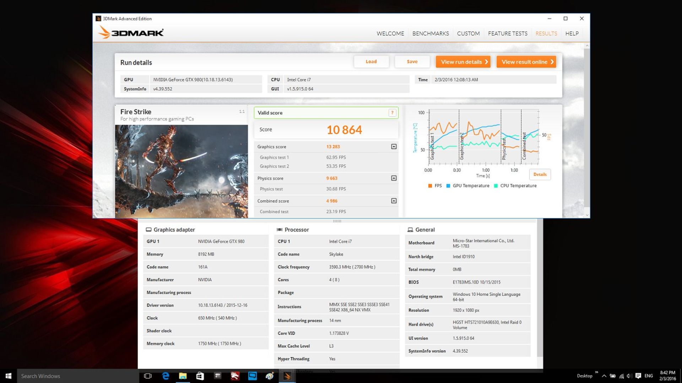Click the 10 864 score value
The image size is (682, 383).
tap(344, 130)
